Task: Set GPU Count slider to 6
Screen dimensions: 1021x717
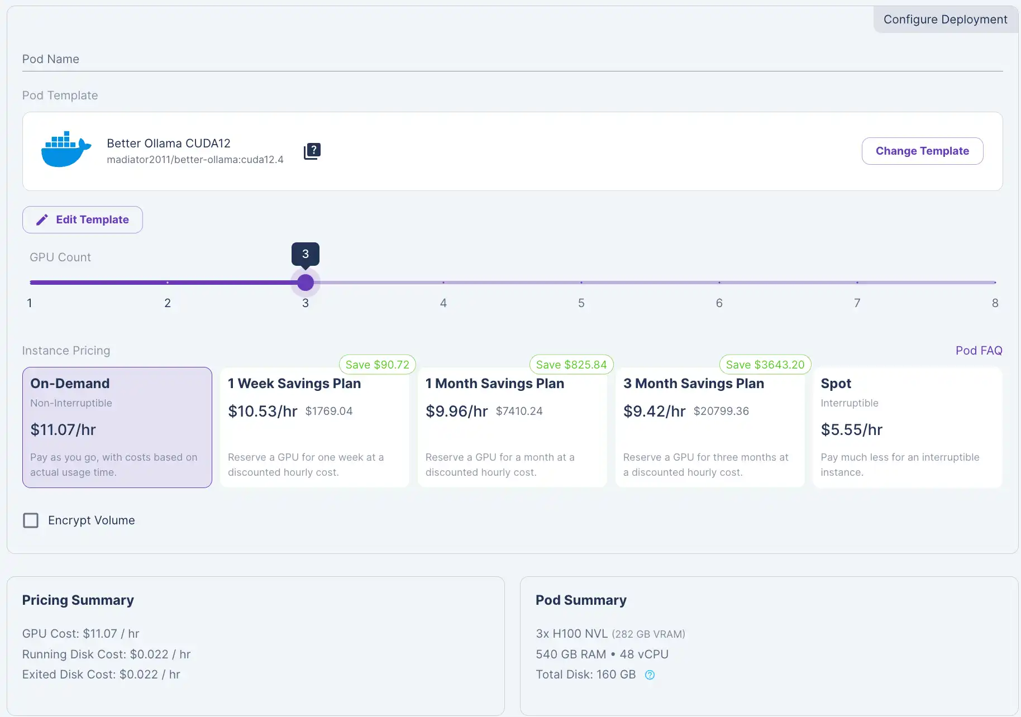Action: (719, 283)
